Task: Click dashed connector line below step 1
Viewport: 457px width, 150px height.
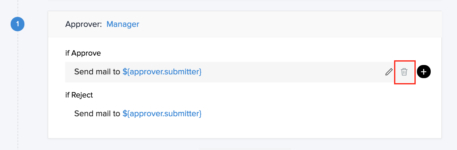Action: [18, 94]
